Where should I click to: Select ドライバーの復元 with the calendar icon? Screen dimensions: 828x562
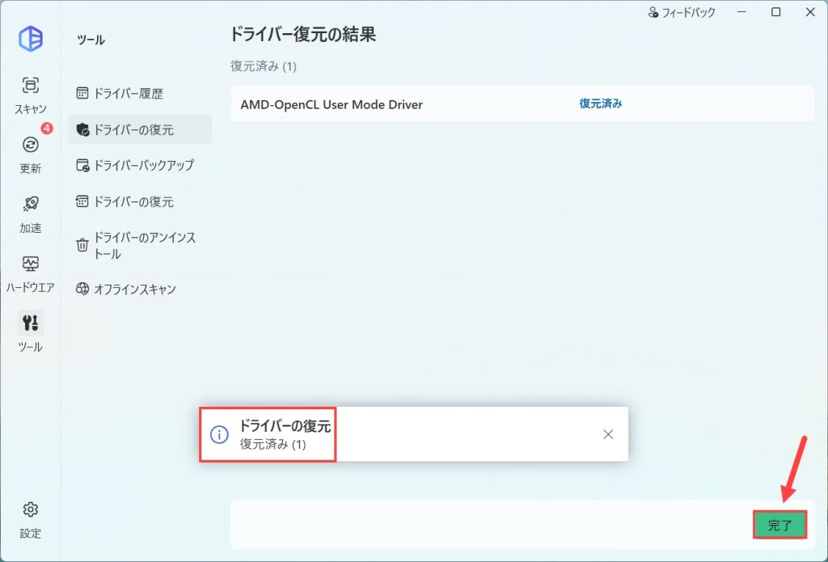pos(139,201)
